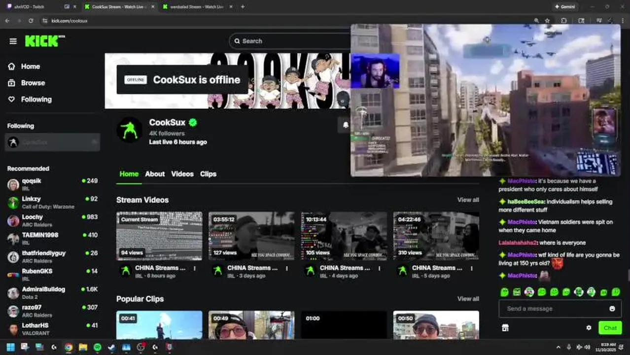Reload the page in browser
Viewport: 630px width, 355px height.
pyautogui.click(x=31, y=21)
